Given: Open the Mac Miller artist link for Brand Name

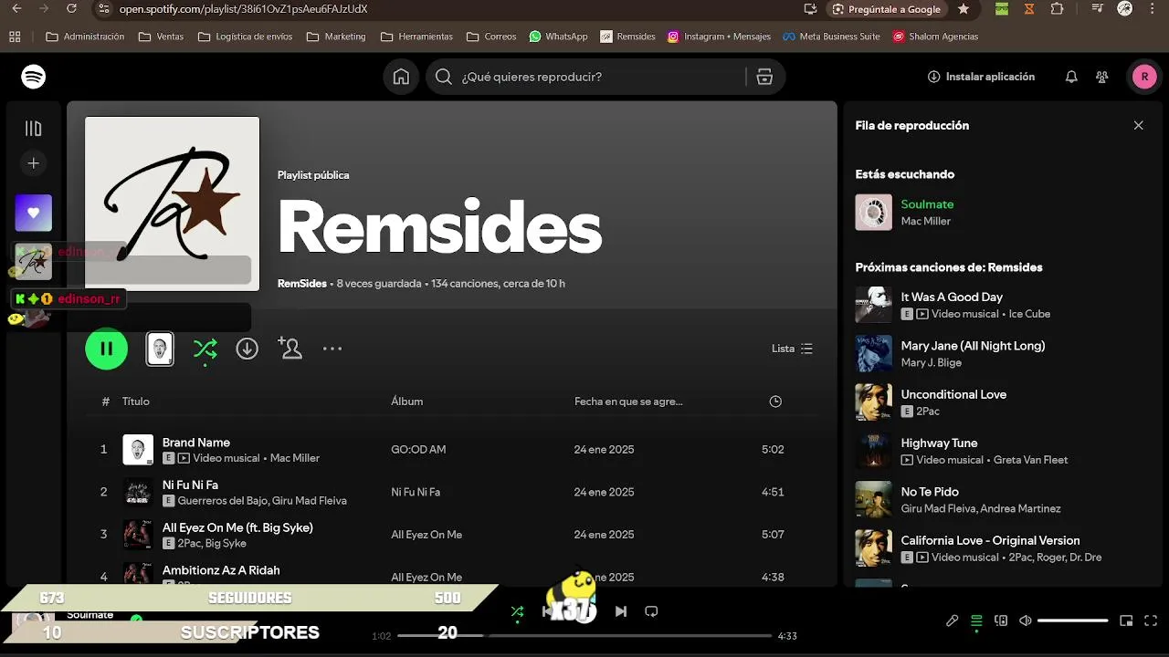Looking at the screenshot, I should (x=295, y=458).
